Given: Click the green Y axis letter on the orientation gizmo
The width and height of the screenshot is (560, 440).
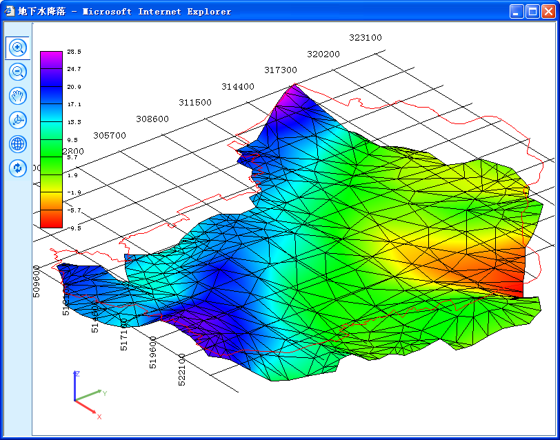Looking at the screenshot, I should click(105, 393).
